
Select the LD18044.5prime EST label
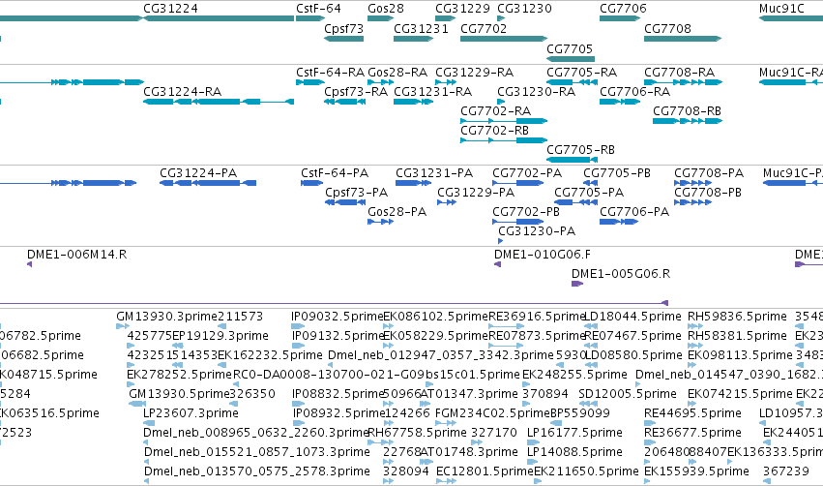click(x=632, y=317)
